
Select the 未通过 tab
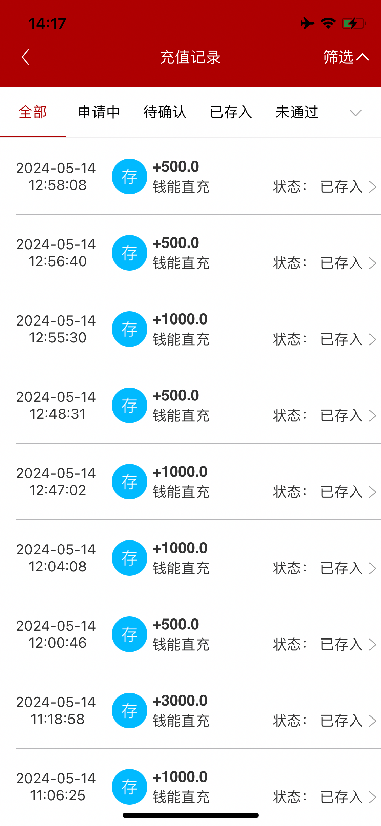pyautogui.click(x=297, y=113)
